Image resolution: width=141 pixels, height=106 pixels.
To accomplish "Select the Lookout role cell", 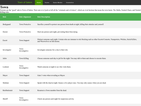I will point(6,67).
